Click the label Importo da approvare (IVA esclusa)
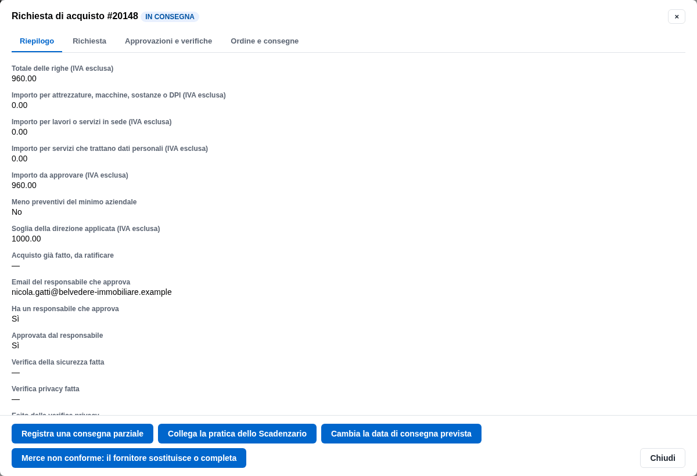The width and height of the screenshot is (697, 476). click(x=70, y=175)
